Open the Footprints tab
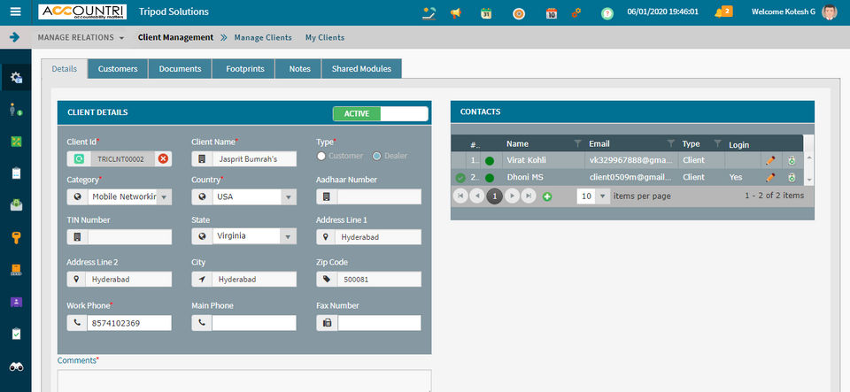 (245, 69)
